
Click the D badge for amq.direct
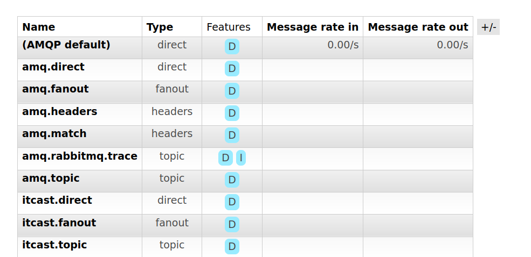[x=232, y=69]
